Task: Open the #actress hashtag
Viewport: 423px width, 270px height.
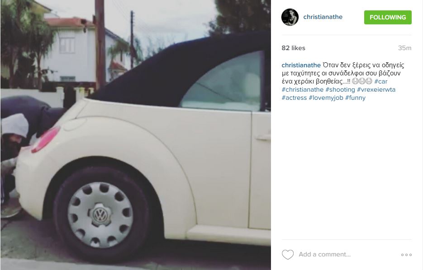Action: [x=294, y=98]
